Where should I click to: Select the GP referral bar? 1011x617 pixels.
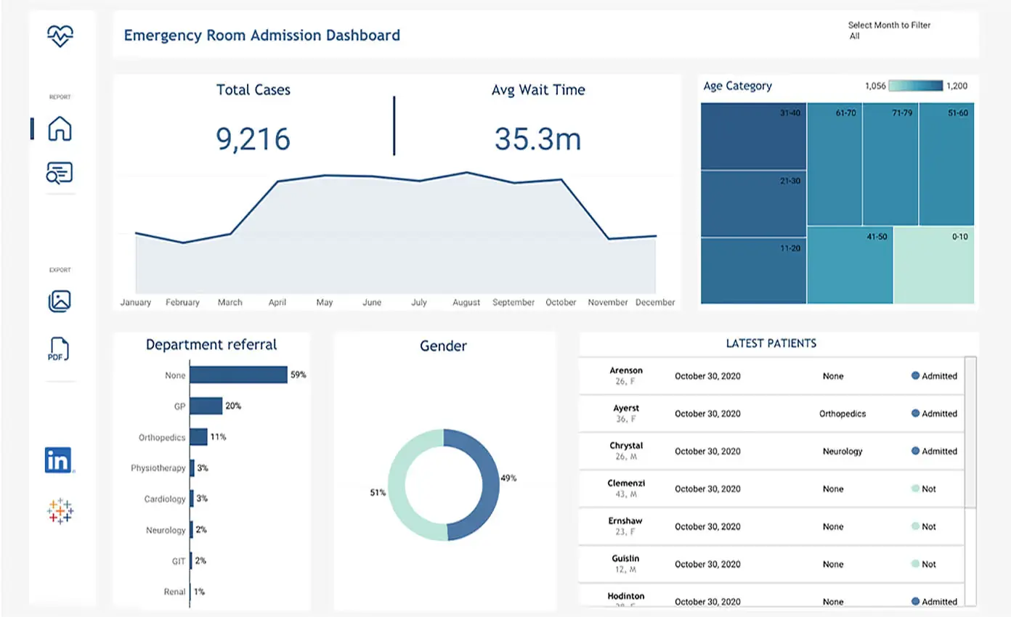click(206, 406)
